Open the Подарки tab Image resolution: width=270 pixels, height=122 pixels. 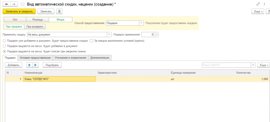(10, 58)
